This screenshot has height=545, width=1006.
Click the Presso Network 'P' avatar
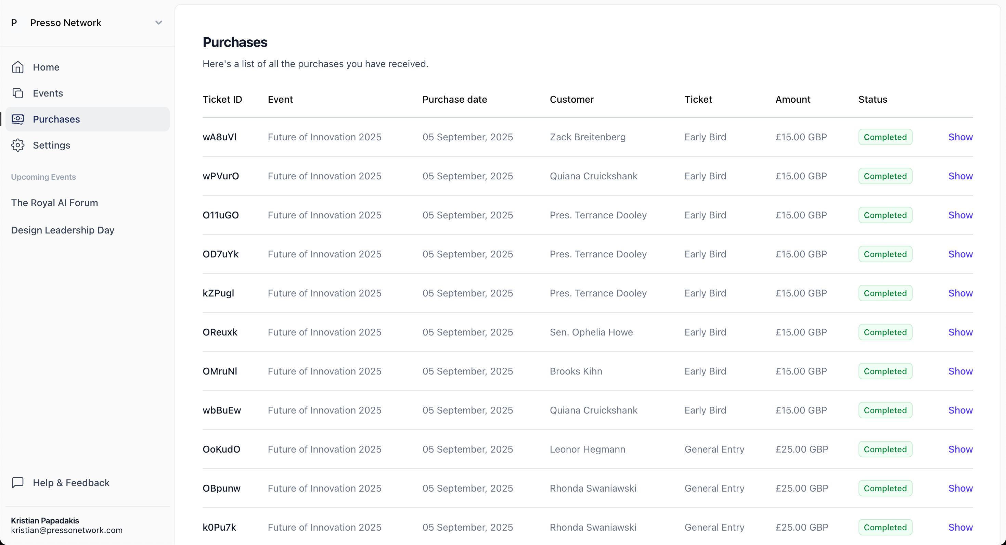pyautogui.click(x=14, y=23)
